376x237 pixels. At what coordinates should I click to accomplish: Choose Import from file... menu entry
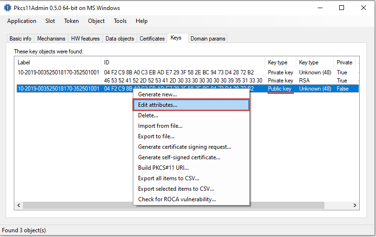[x=191, y=126]
